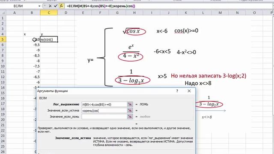Click the 'cos(x)>=0' condition text
Screen dimensions: 274x154
pos(186,31)
